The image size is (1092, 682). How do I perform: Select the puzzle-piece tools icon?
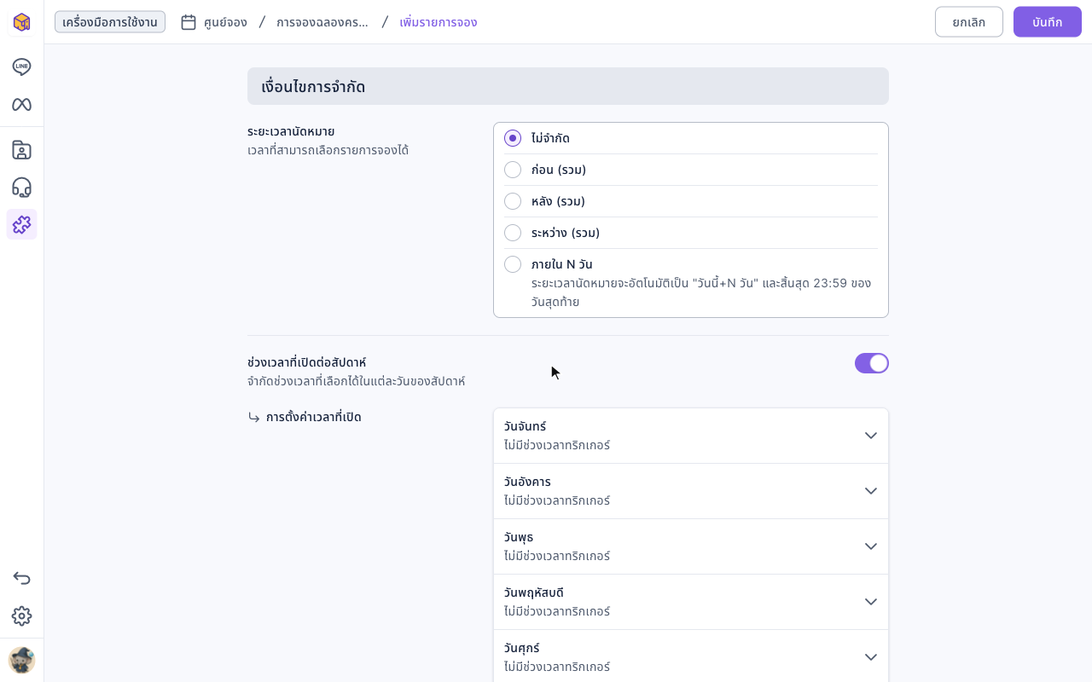(x=21, y=224)
